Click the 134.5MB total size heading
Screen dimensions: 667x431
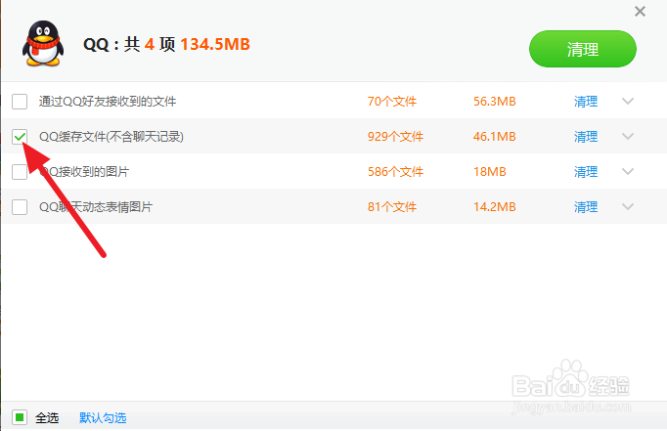pyautogui.click(x=215, y=44)
